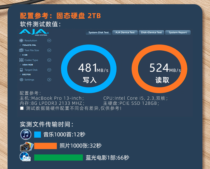Screen dimensions: 210x169
Task: Switch to the System Disk Test tab
Action: 99,32
